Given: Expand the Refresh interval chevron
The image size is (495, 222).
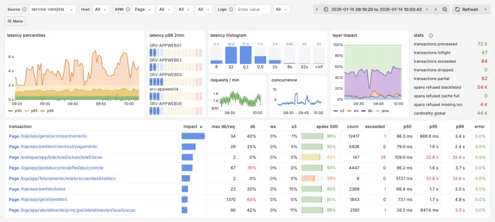Looking at the screenshot, I should coord(486,9).
